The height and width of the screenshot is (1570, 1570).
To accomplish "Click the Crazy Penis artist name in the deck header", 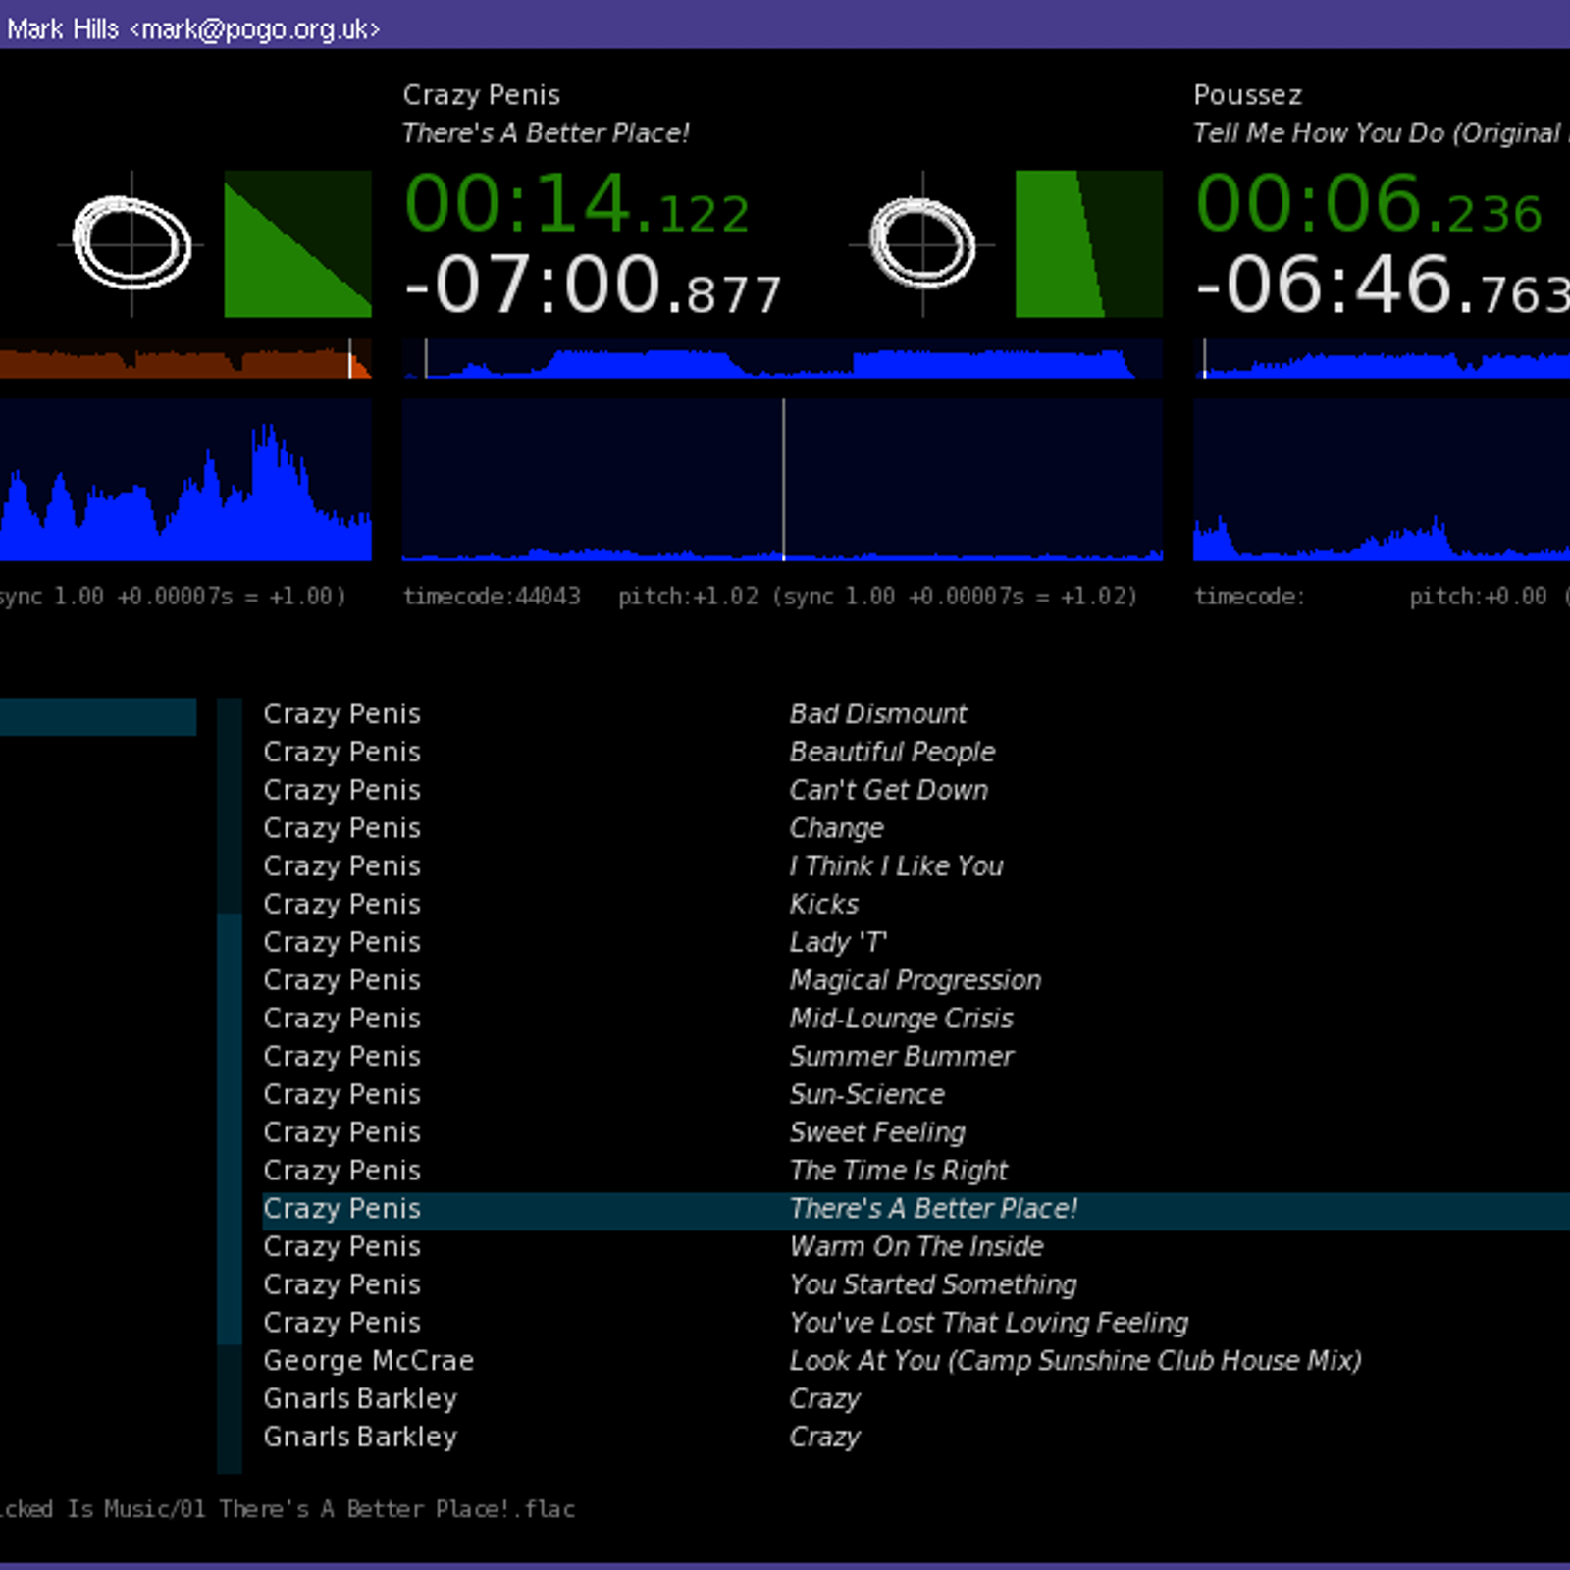I will (x=481, y=95).
